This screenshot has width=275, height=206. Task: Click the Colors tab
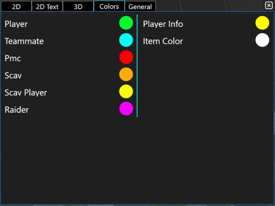click(x=109, y=6)
